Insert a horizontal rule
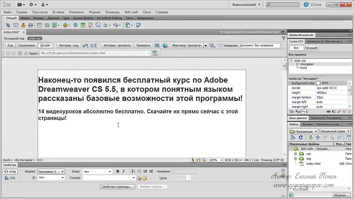354x199 pixels. coord(31,25)
